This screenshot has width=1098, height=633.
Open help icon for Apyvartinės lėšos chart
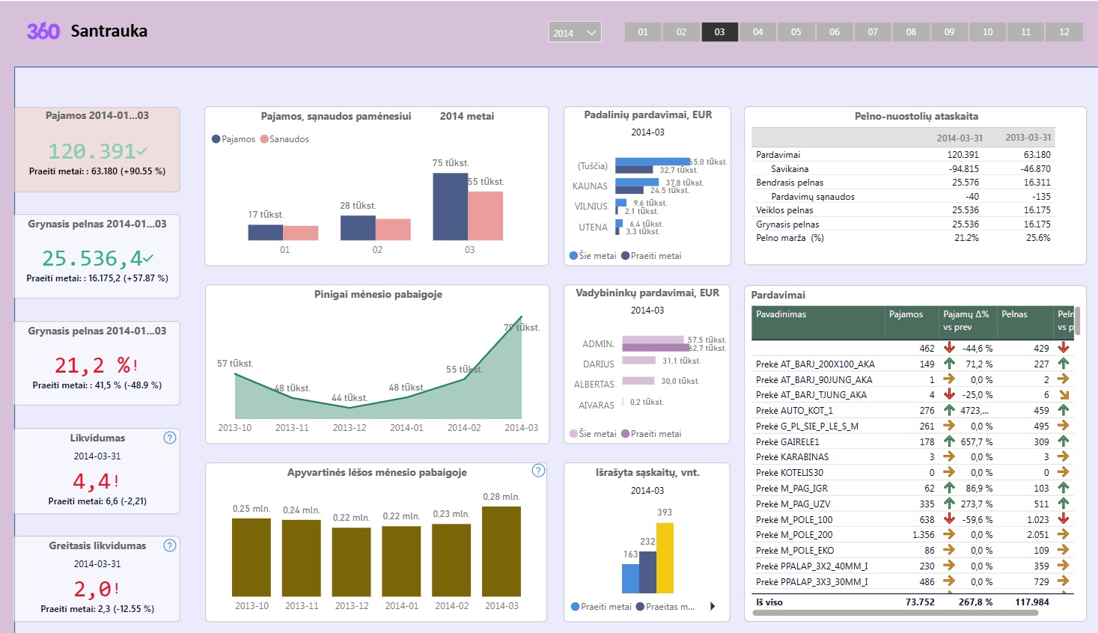[538, 471]
